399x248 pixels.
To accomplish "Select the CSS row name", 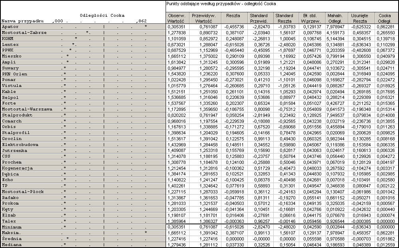I will coord(6,156).
